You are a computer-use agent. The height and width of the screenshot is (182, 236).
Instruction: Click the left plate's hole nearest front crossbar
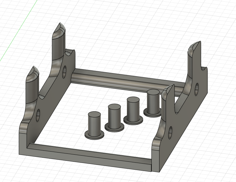click(x=38, y=116)
